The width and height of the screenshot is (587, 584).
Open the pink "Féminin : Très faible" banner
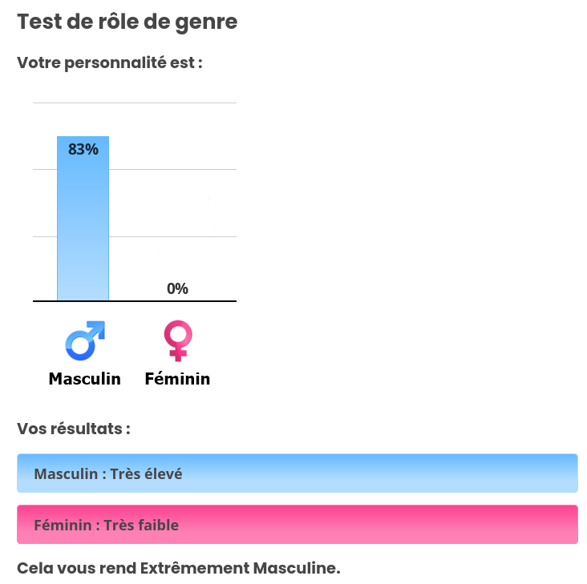pyautogui.click(x=297, y=525)
